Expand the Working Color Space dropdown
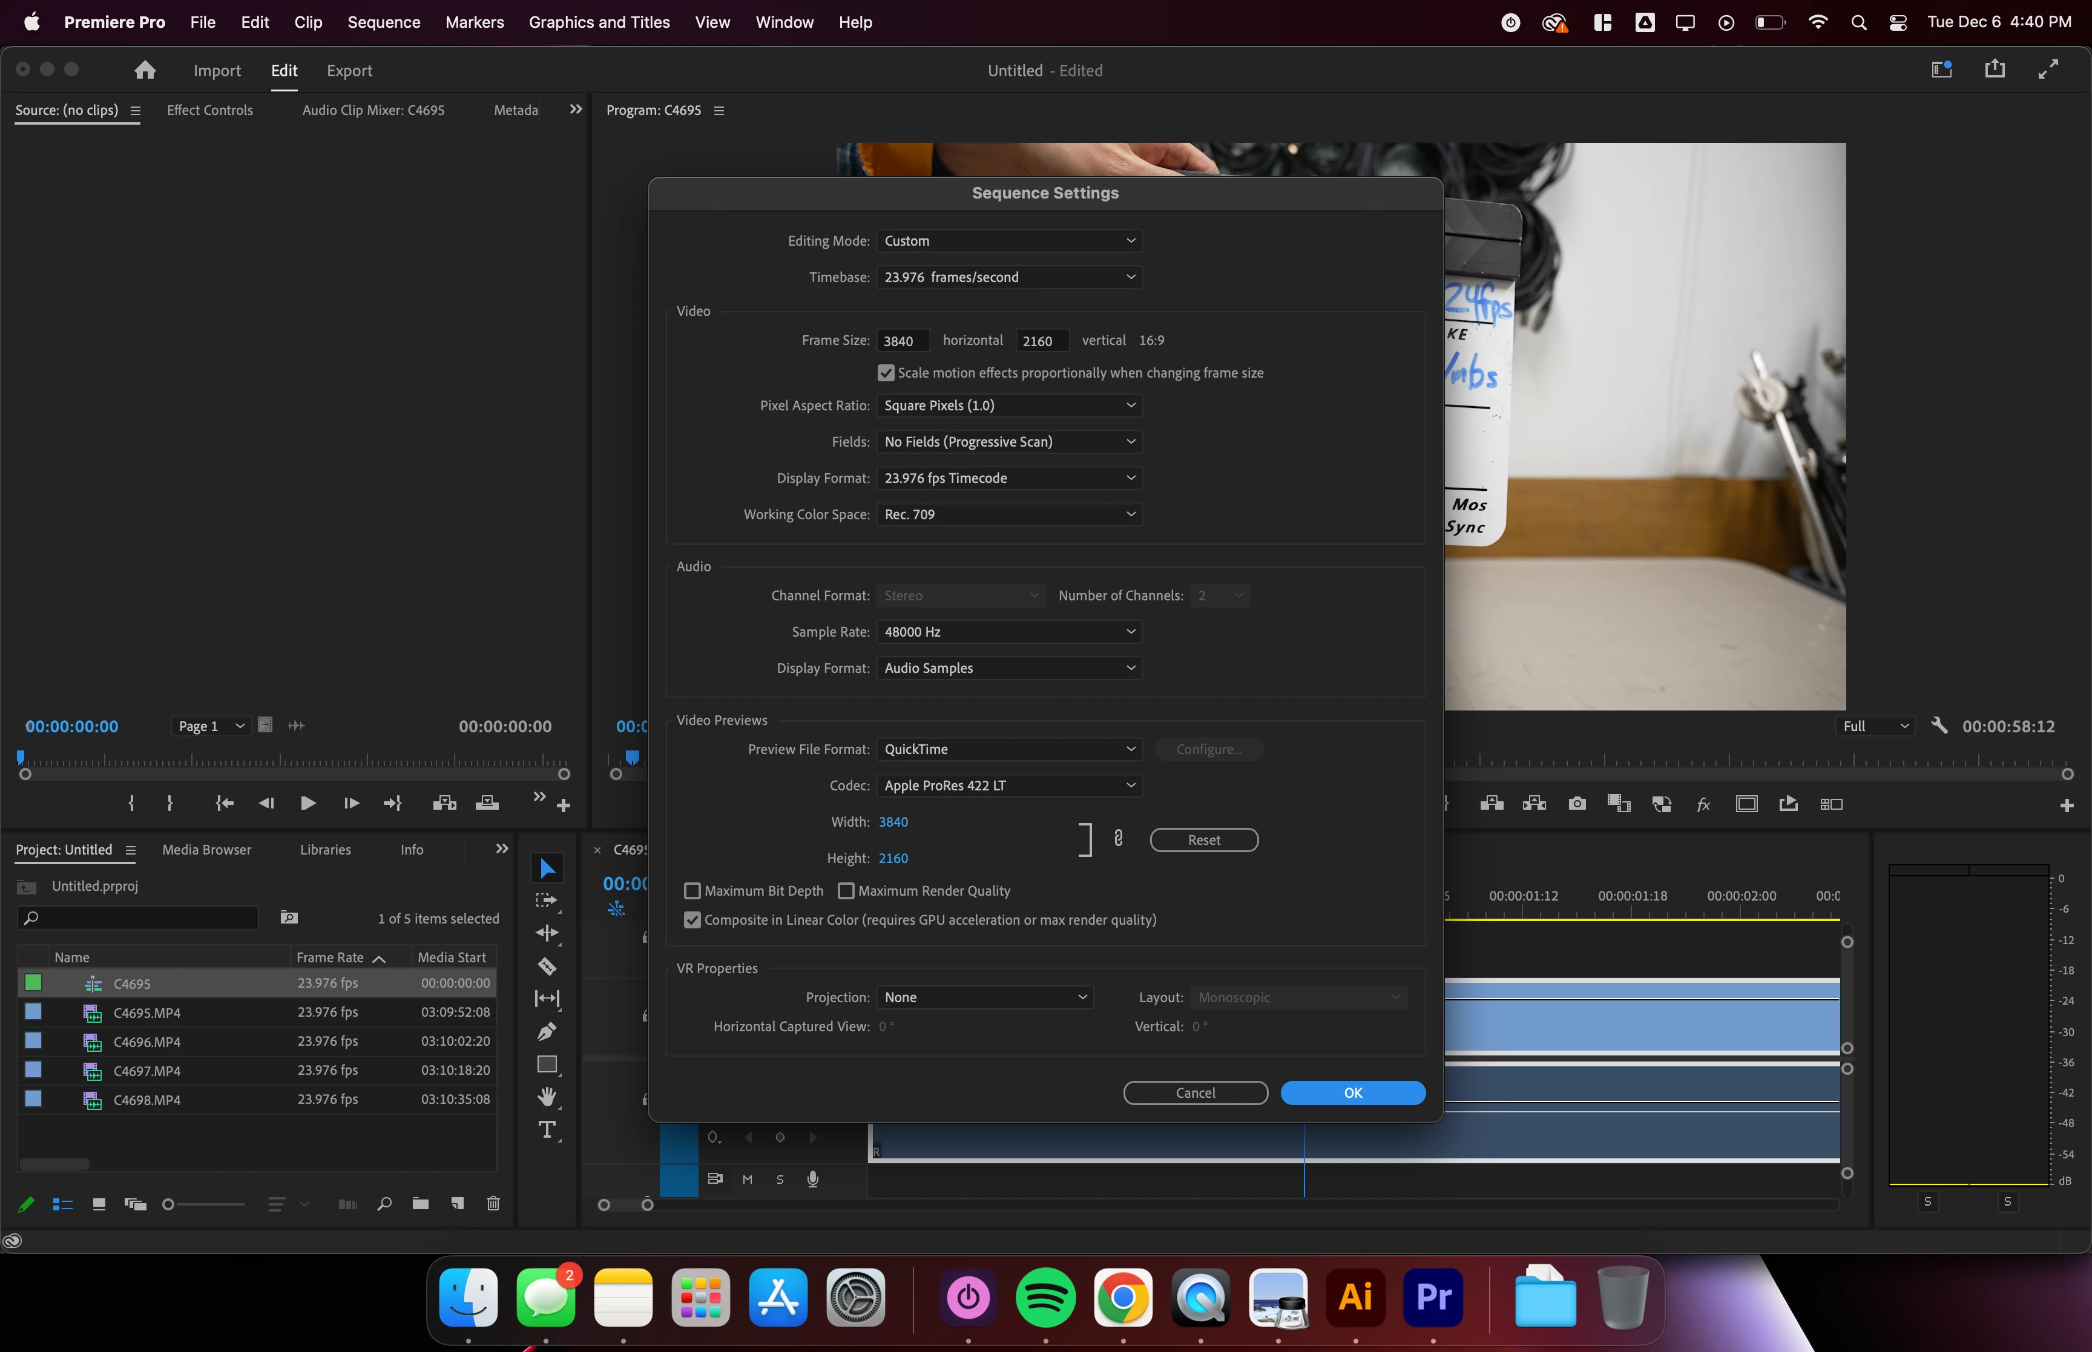 coord(1008,514)
